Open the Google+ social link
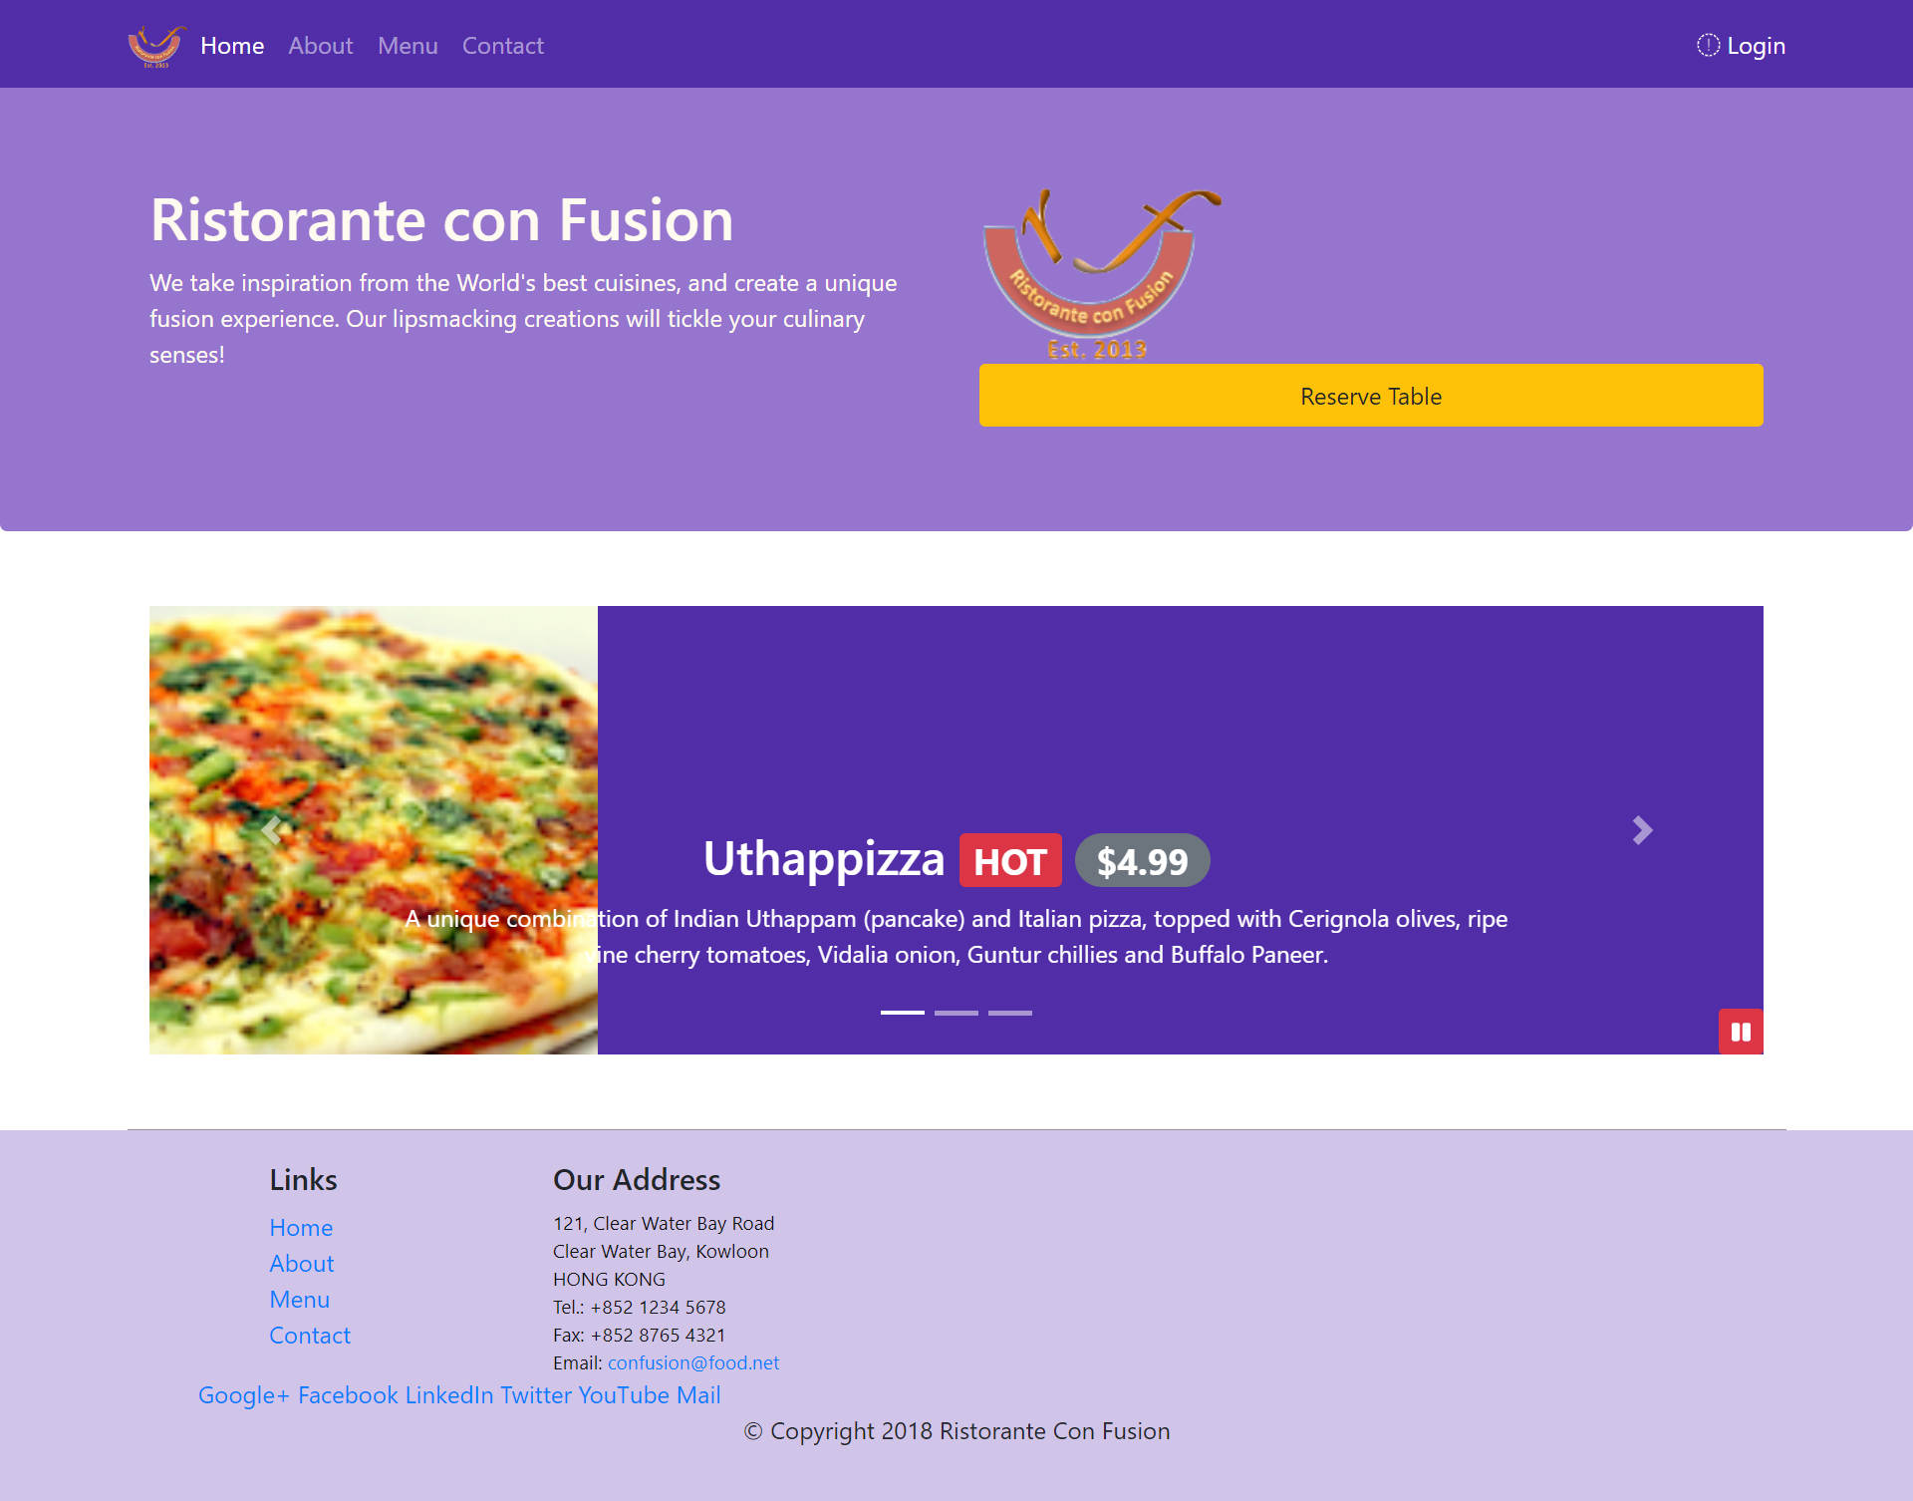The width and height of the screenshot is (1913, 1501). coord(242,1395)
